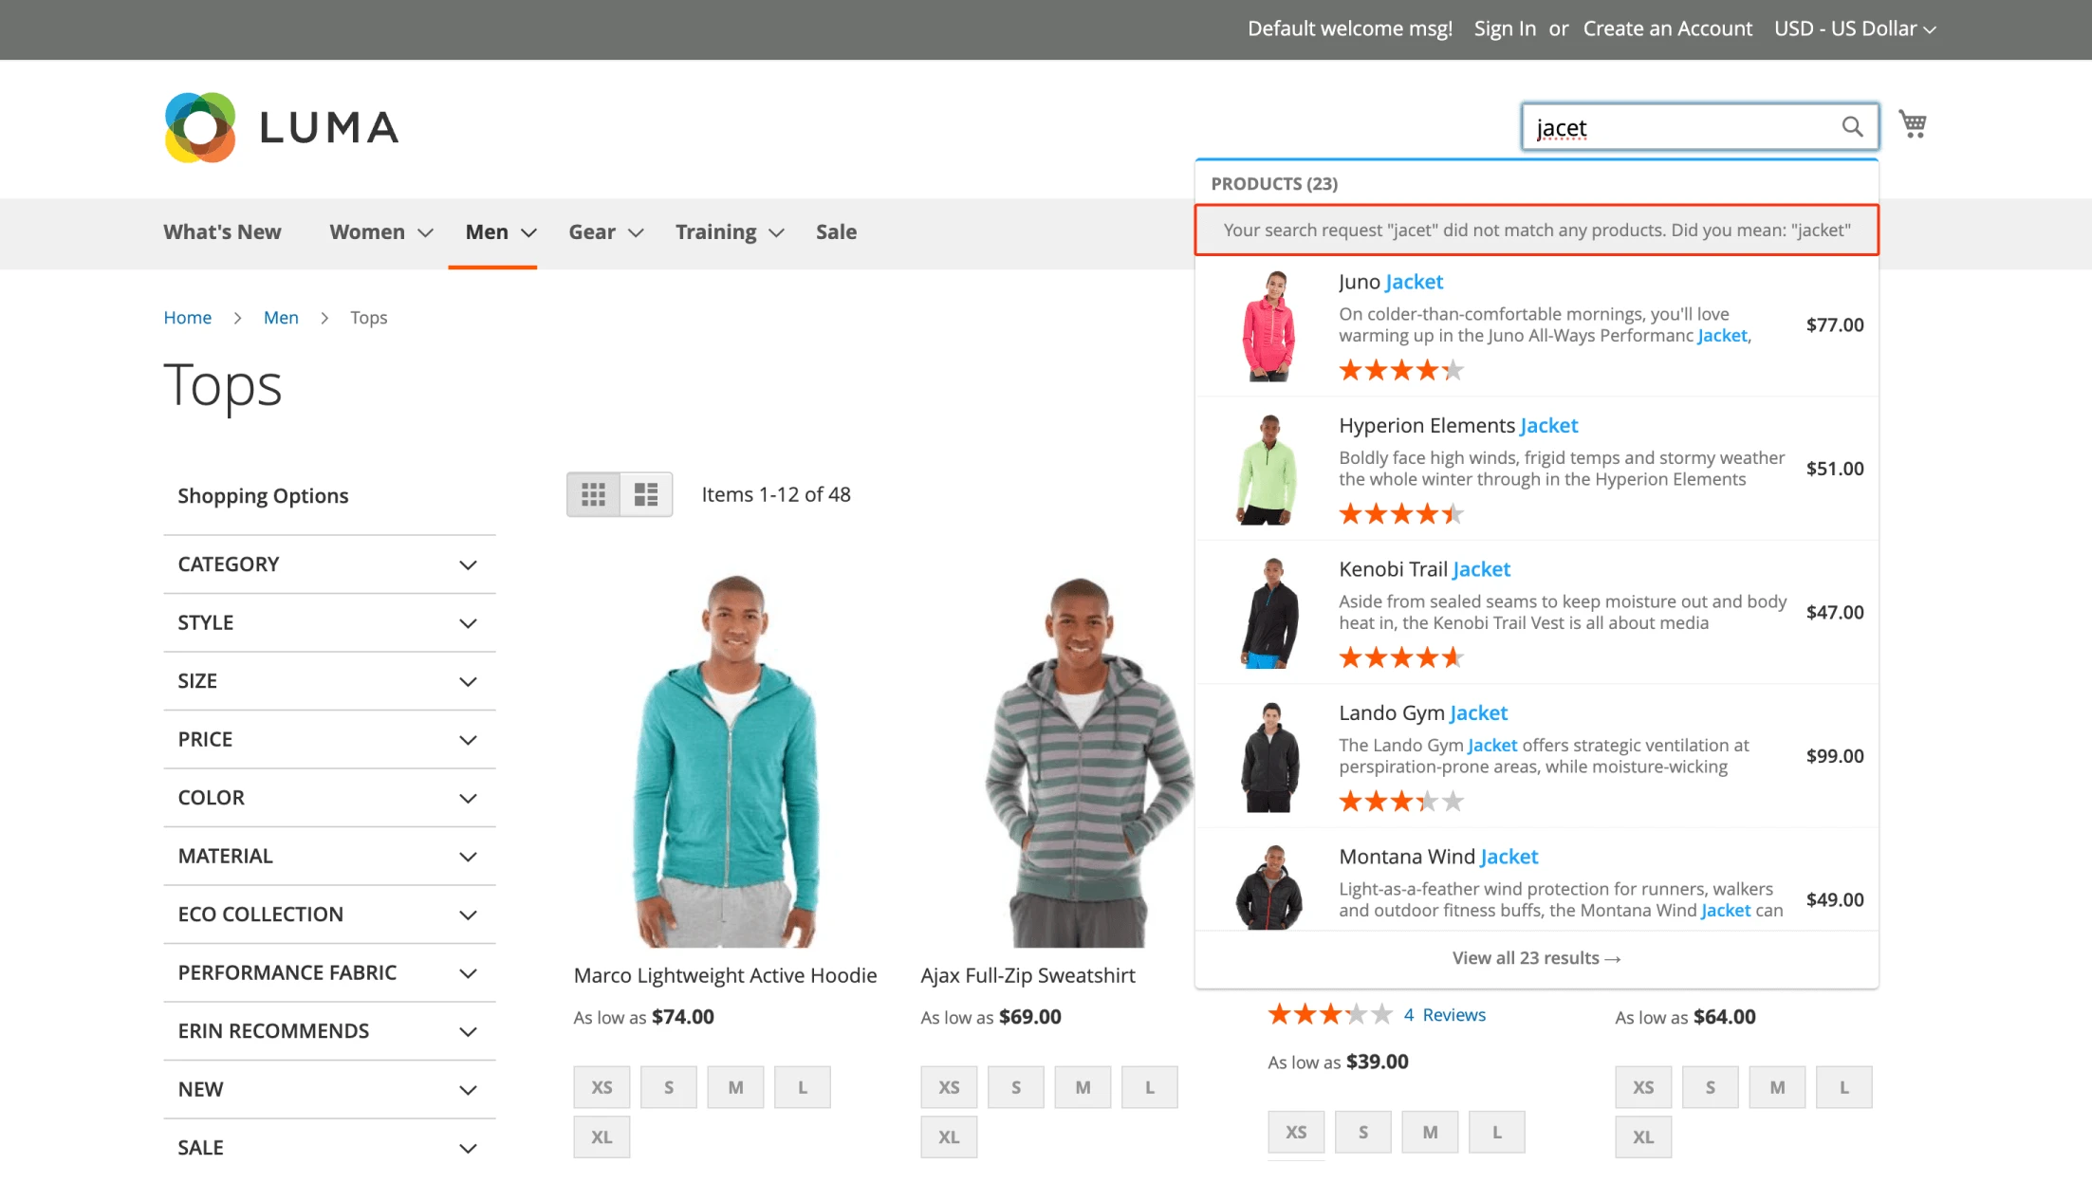Go to the Sale menu item
Image resolution: width=2092 pixels, height=1183 pixels.
coord(836,232)
